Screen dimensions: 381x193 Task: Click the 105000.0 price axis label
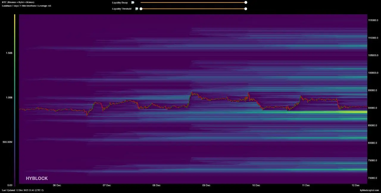373,55
